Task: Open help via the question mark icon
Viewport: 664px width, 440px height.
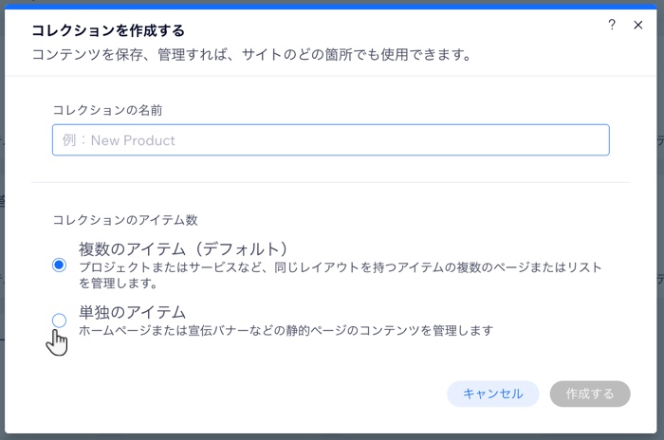Action: pos(612,25)
